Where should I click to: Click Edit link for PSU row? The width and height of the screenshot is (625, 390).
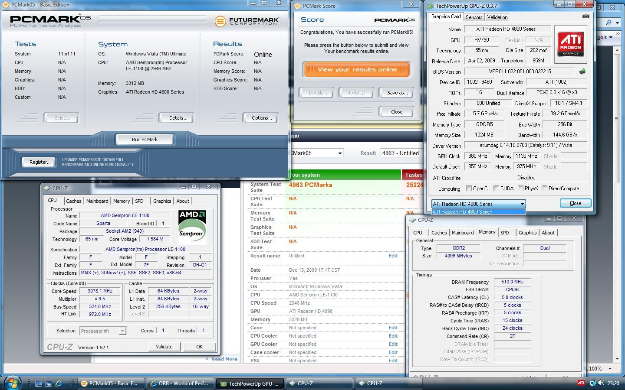pos(393,361)
